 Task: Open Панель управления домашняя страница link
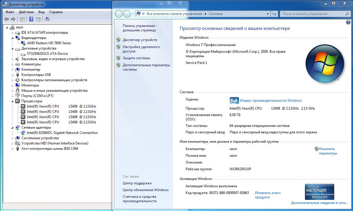click(140, 28)
